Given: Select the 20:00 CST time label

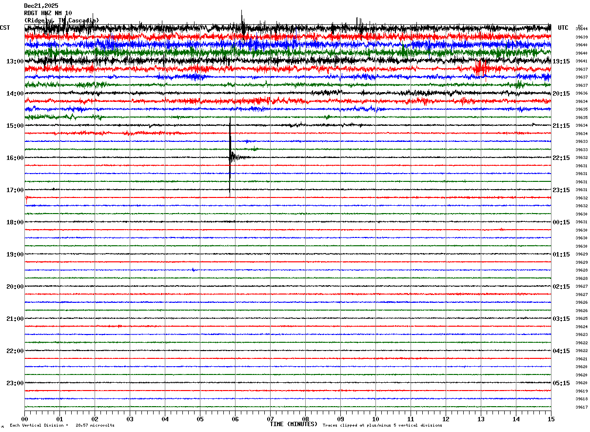Looking at the screenshot, I should click(15, 287).
